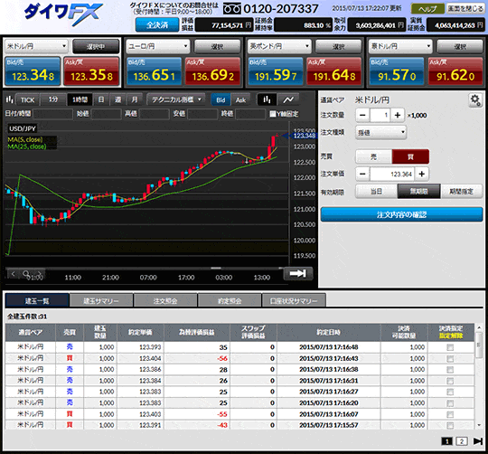488x454 pixels.
Task: Open order panel settings gear
Action: pos(475,100)
